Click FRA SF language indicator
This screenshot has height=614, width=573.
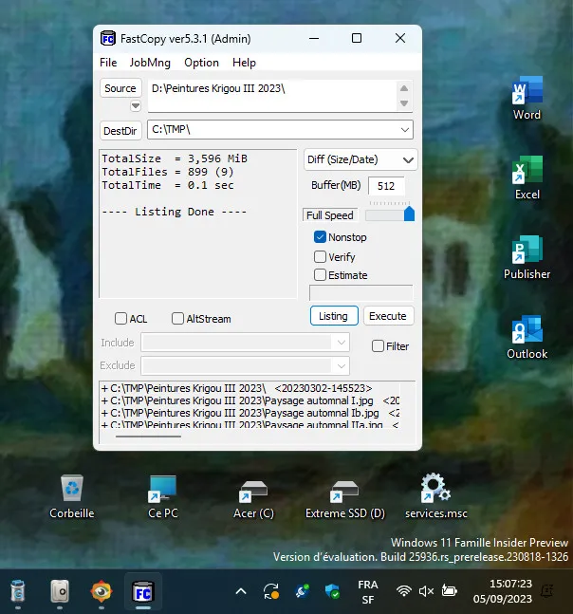click(x=367, y=591)
